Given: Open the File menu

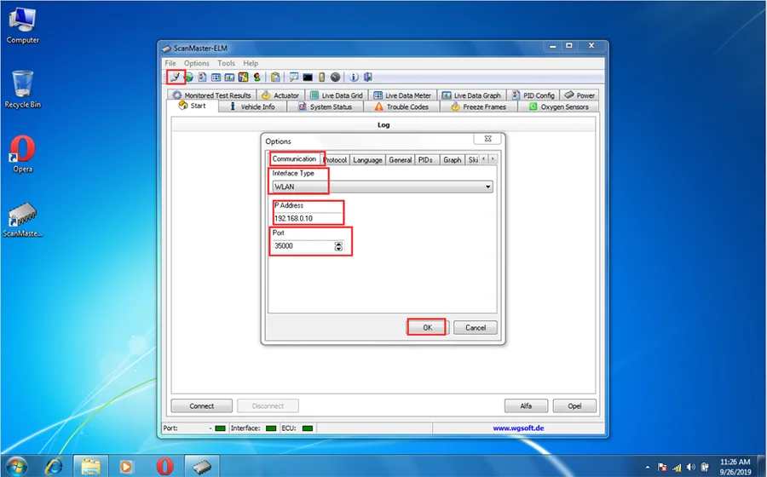Looking at the screenshot, I should coord(170,63).
